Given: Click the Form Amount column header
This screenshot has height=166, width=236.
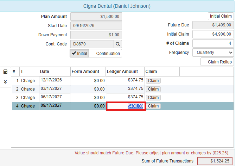Looking at the screenshot, I should coord(88,72).
